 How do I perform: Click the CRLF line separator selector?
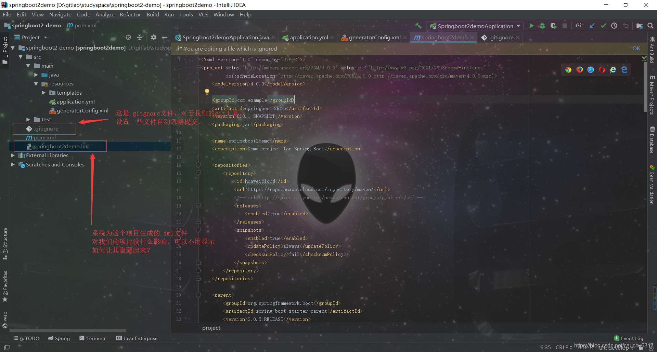click(564, 347)
